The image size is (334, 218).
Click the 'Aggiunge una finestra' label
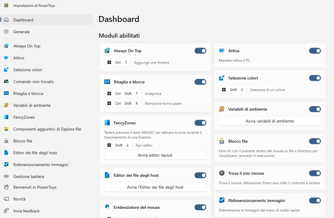[151, 63]
